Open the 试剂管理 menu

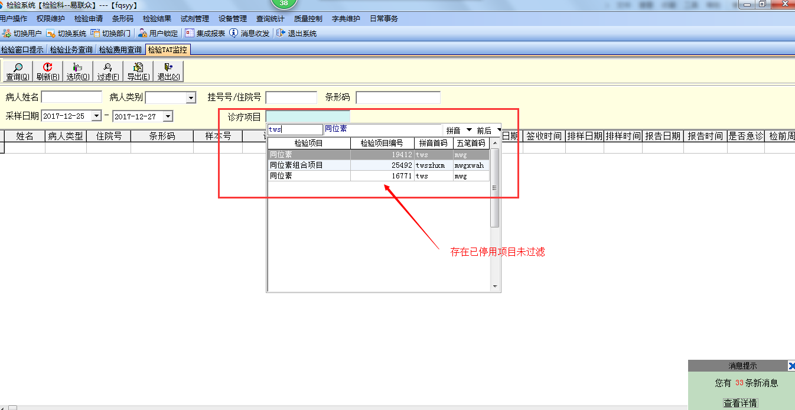point(195,19)
